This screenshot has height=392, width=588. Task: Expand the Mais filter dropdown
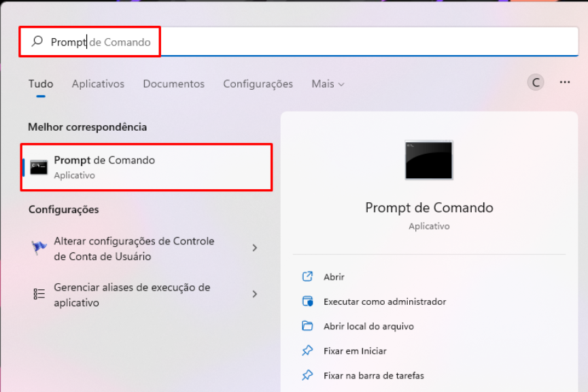pyautogui.click(x=328, y=84)
